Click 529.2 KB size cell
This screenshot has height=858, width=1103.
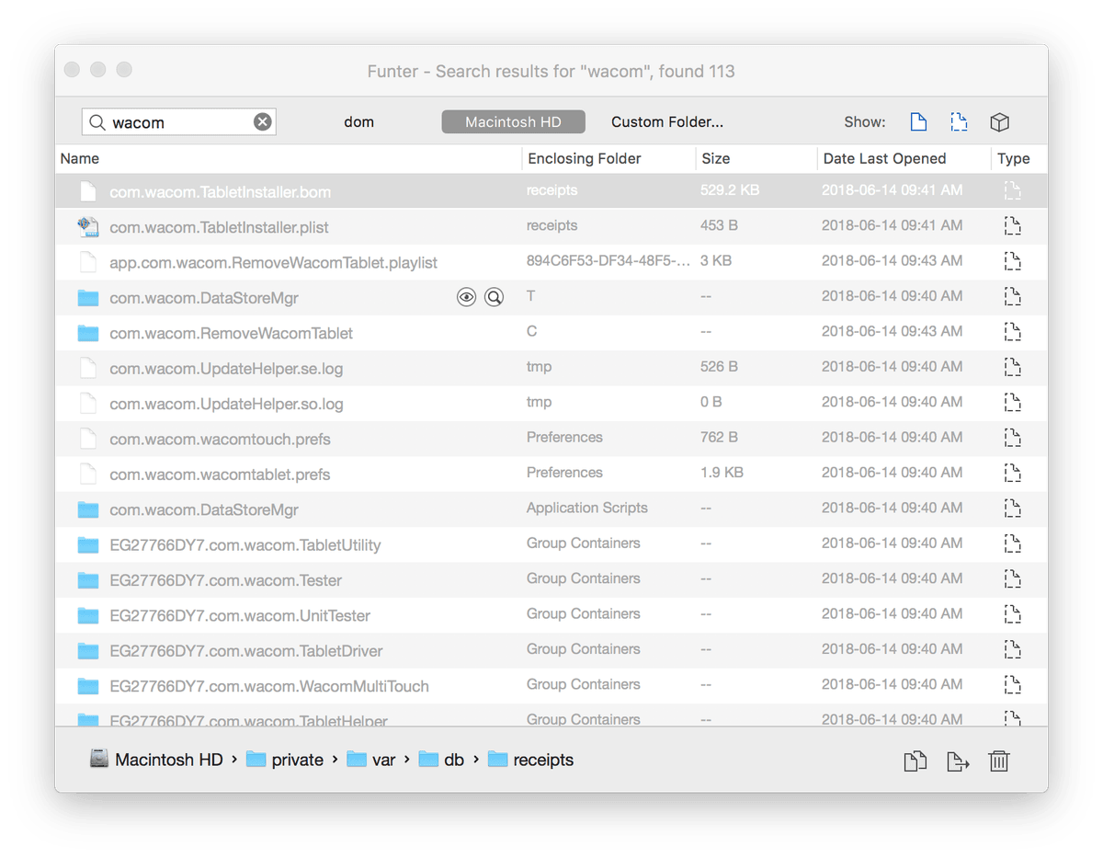[730, 190]
